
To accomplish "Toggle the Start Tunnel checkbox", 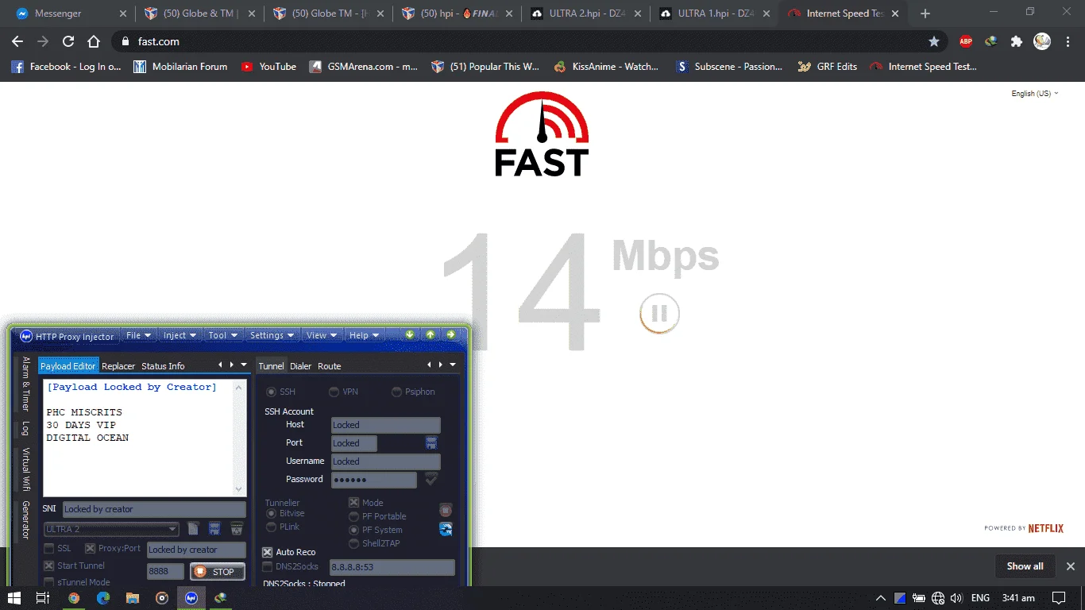I will (49, 566).
